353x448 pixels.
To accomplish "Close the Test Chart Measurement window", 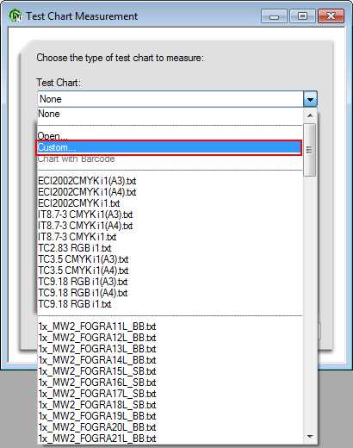I will [331, 16].
